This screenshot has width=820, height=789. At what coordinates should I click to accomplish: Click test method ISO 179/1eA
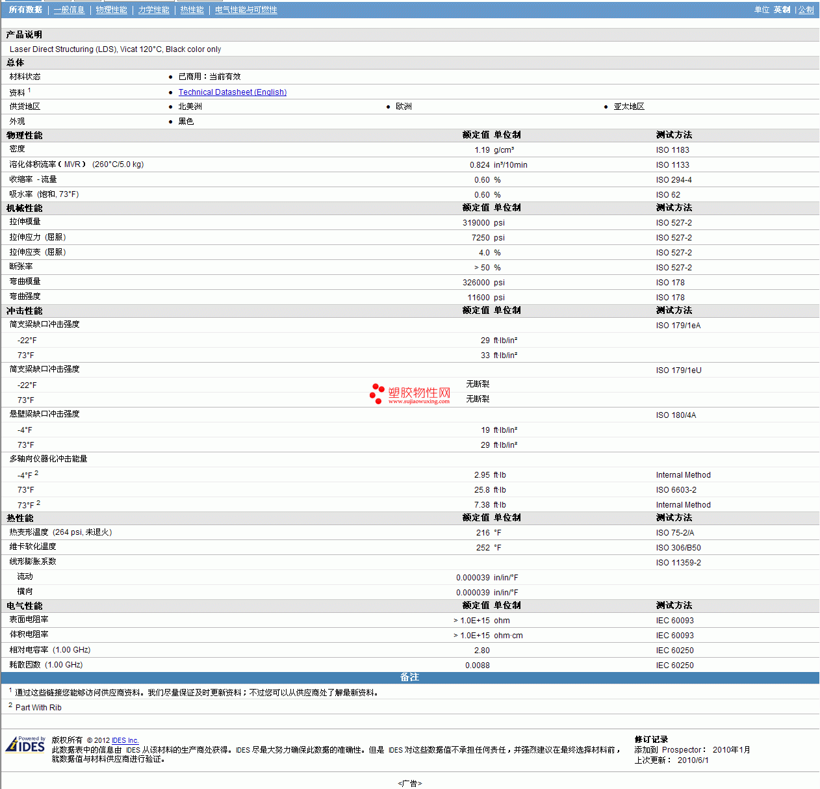pyautogui.click(x=678, y=326)
